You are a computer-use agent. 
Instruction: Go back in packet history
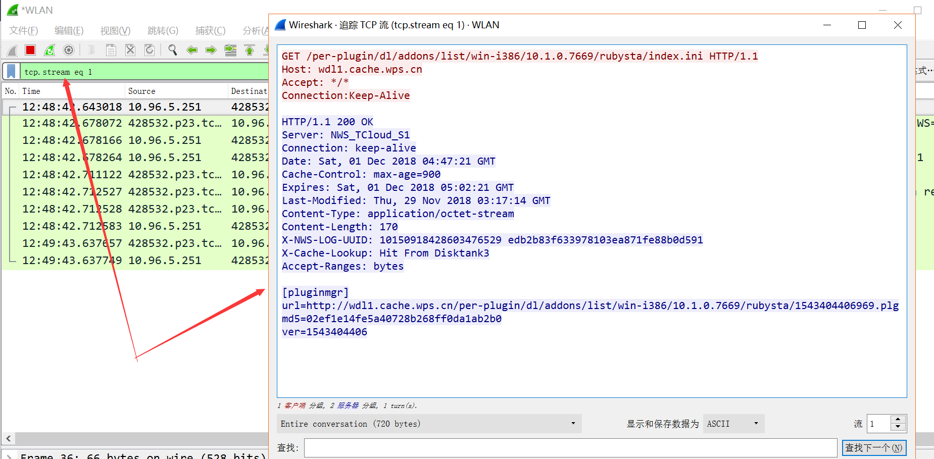pyautogui.click(x=192, y=50)
